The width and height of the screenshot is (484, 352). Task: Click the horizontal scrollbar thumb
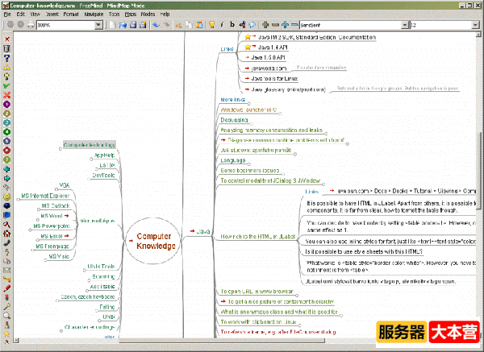222,341
